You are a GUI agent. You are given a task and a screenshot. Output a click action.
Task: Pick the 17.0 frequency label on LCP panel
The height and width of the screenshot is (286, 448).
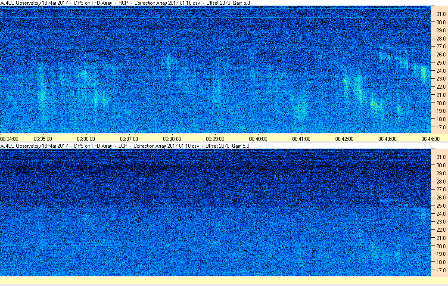pyautogui.click(x=441, y=270)
